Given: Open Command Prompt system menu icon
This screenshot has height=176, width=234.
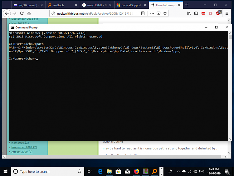Looking at the screenshot, I should [12, 28].
